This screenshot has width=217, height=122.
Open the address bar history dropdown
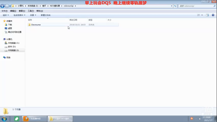pos(172,6)
